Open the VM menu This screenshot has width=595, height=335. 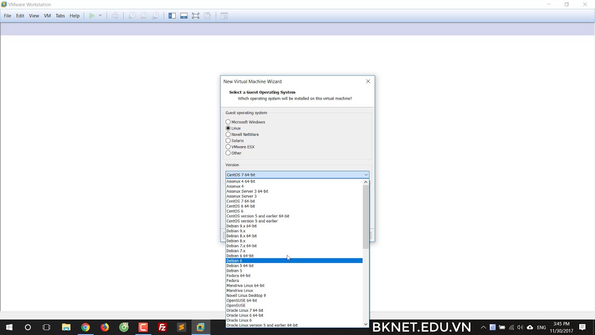[x=47, y=16]
